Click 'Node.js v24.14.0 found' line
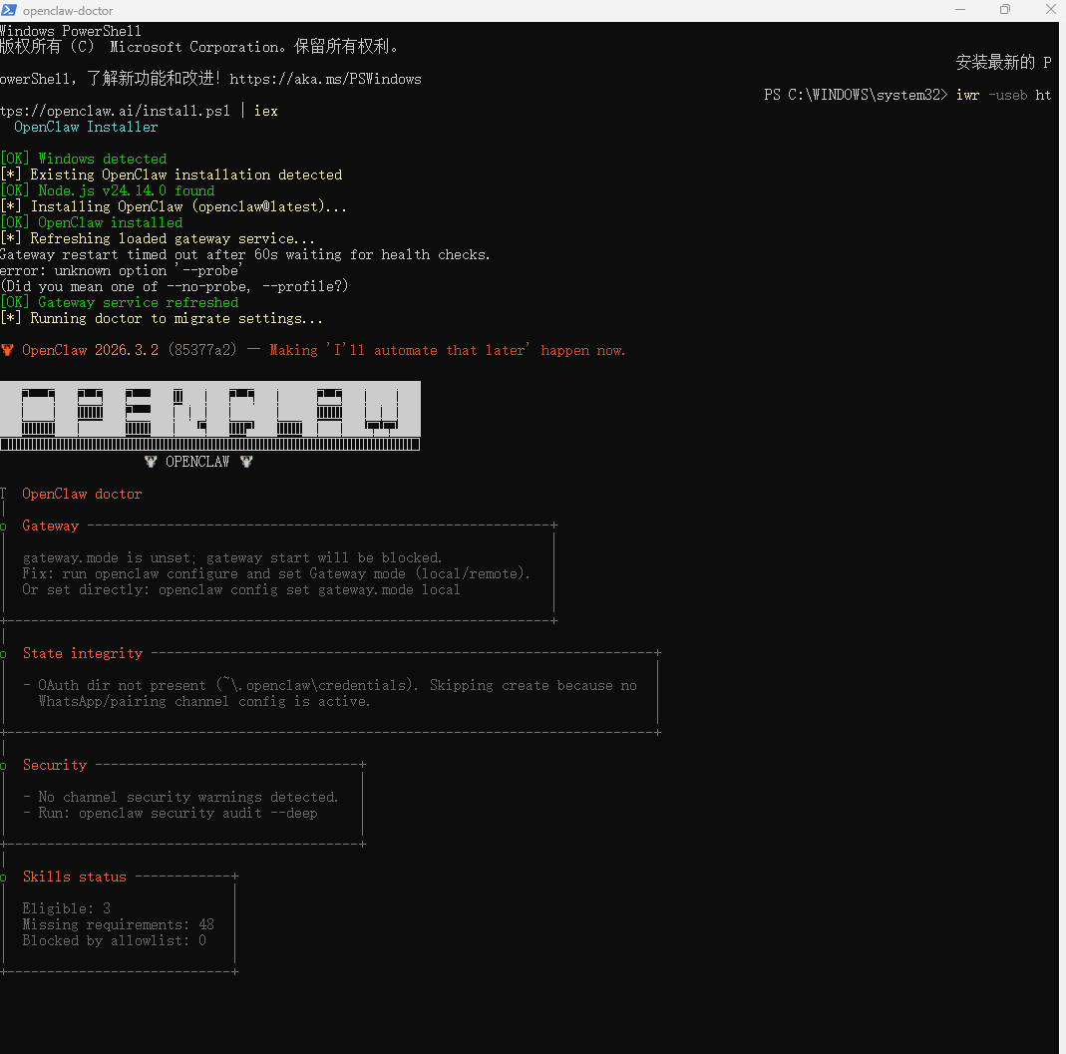The width and height of the screenshot is (1066, 1054). pyautogui.click(x=108, y=191)
